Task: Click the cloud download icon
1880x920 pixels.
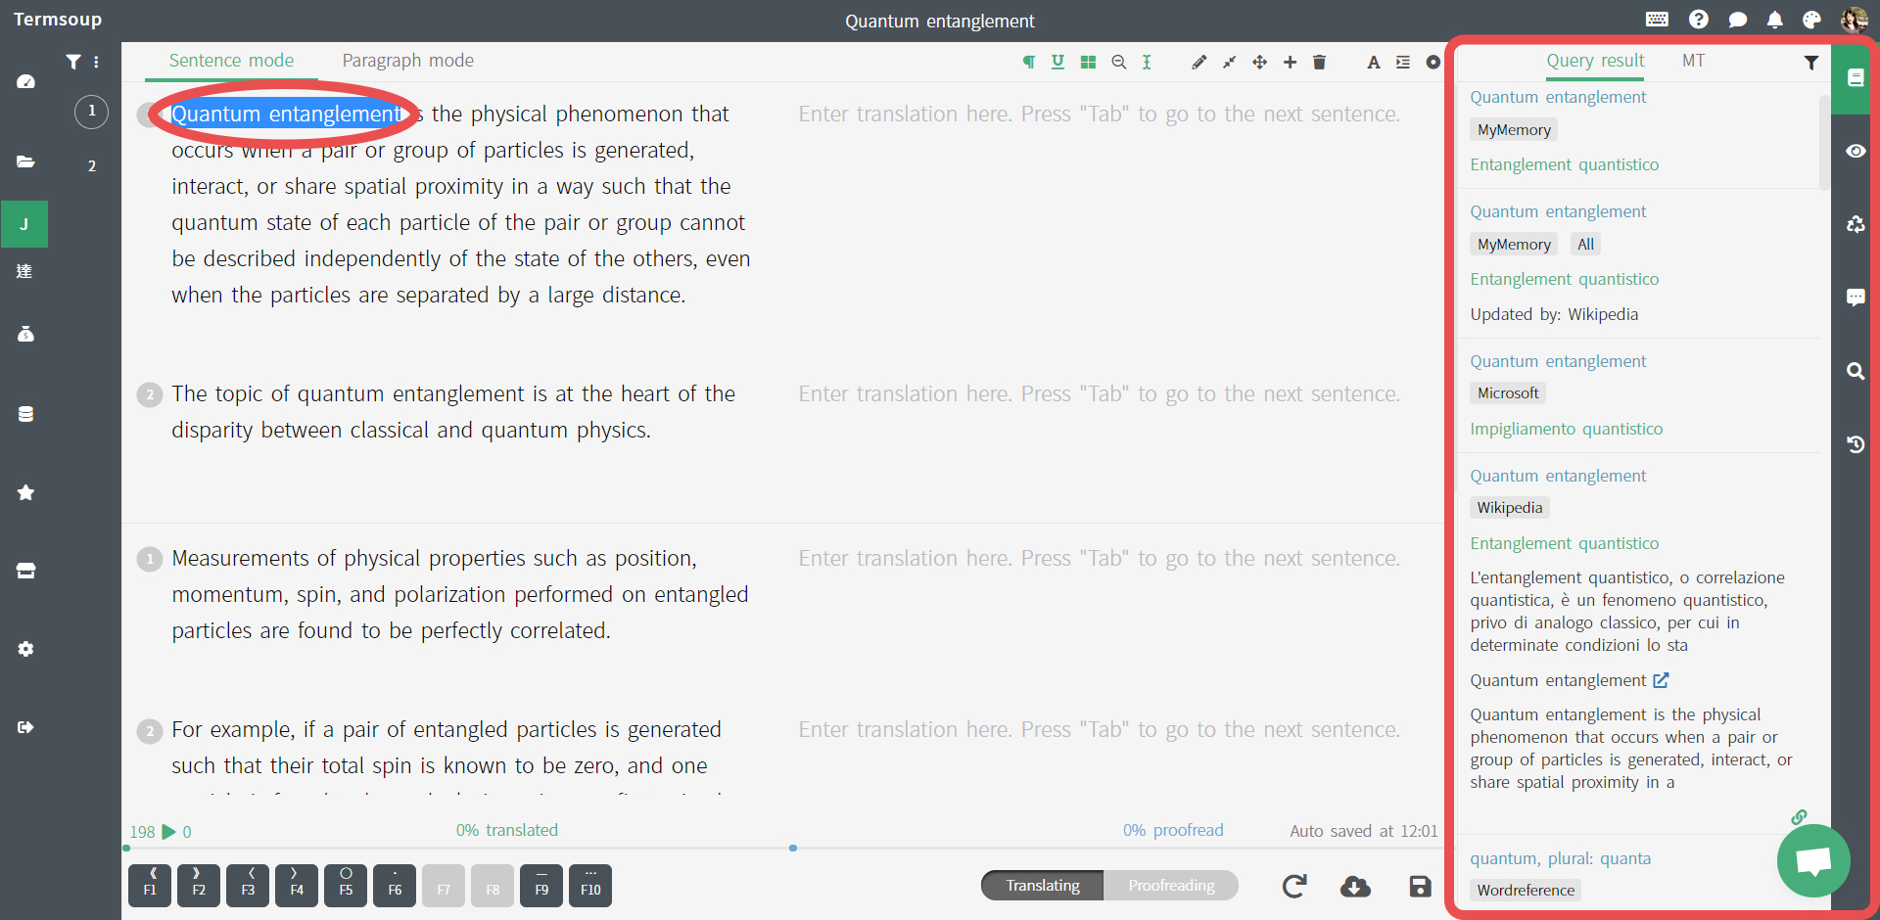Action: click(1355, 887)
